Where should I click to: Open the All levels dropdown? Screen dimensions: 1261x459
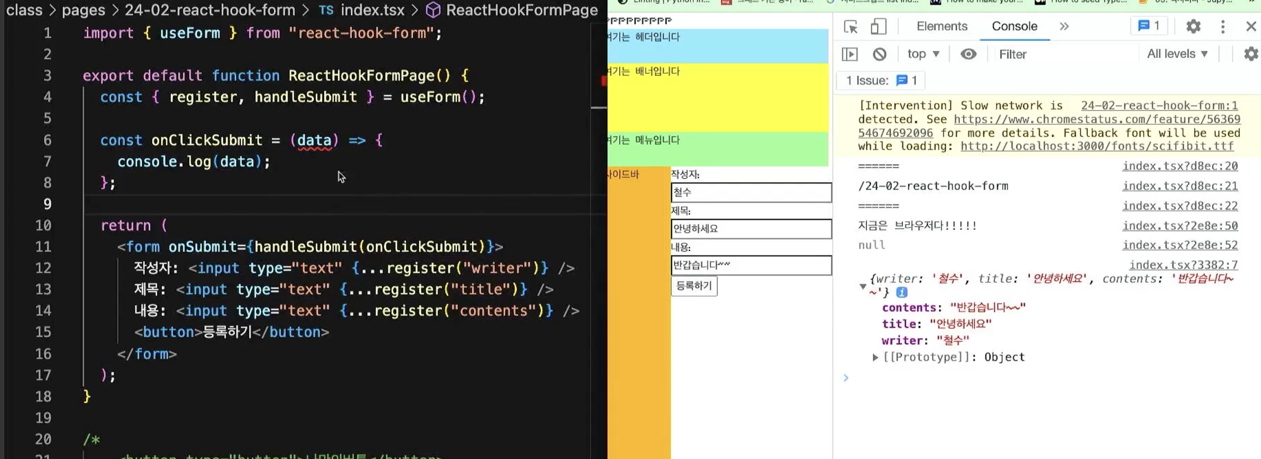point(1177,54)
